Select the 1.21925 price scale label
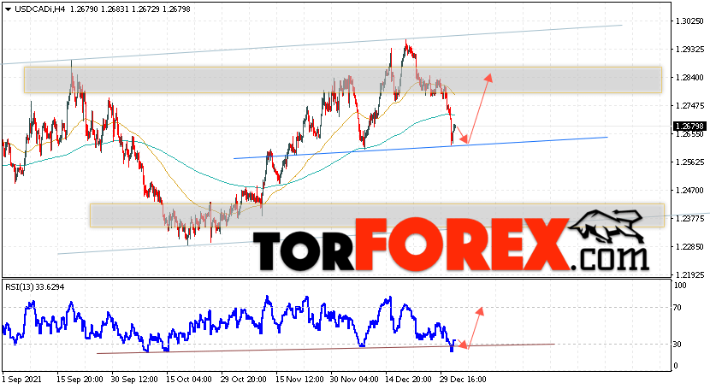The width and height of the screenshot is (710, 389). [x=689, y=274]
